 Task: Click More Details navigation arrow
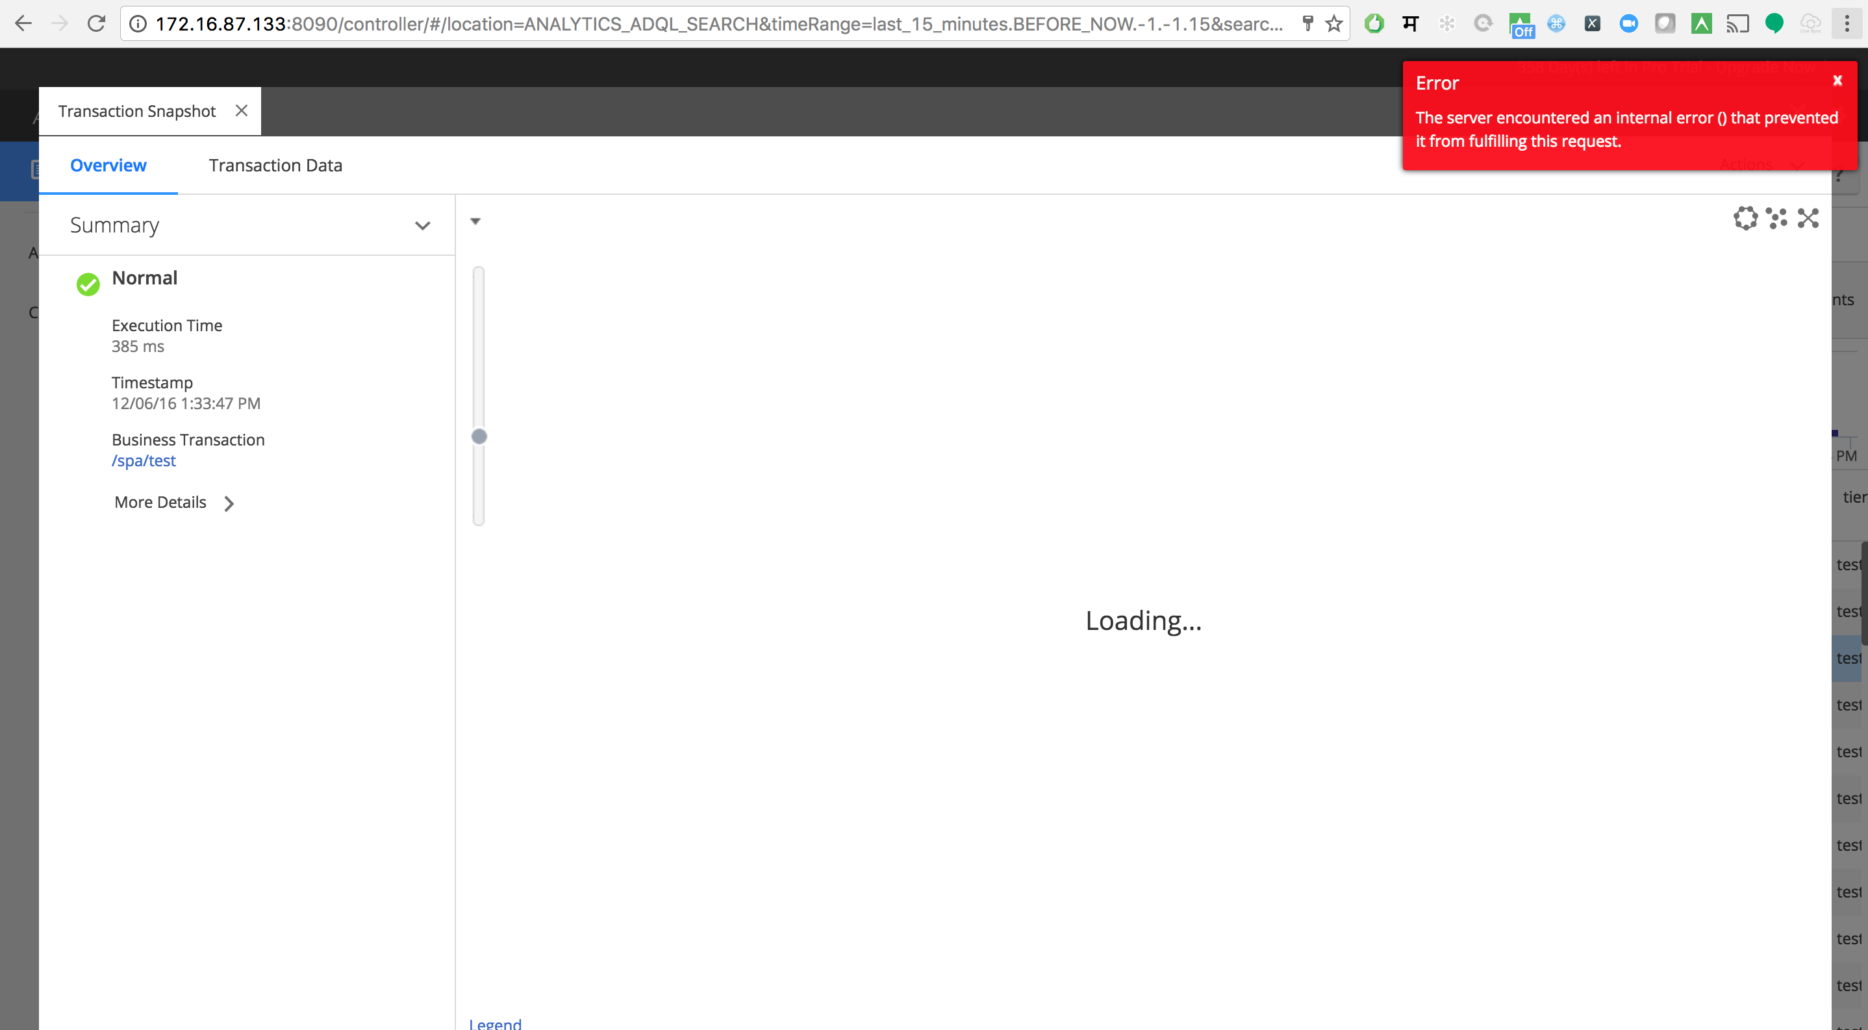coord(229,502)
